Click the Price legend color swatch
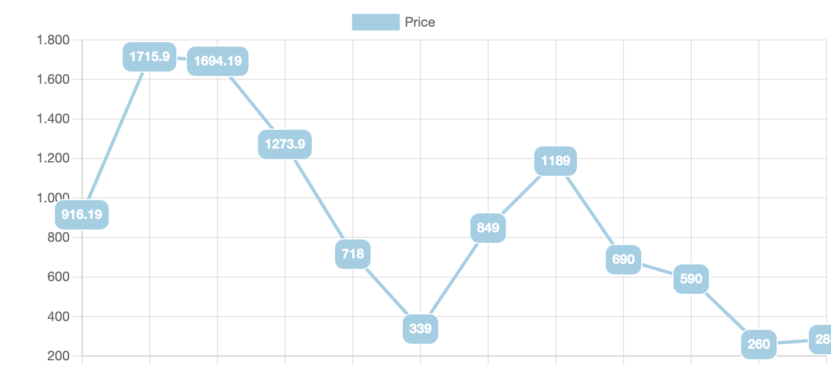Screen dimensions: 831x367 [376, 22]
